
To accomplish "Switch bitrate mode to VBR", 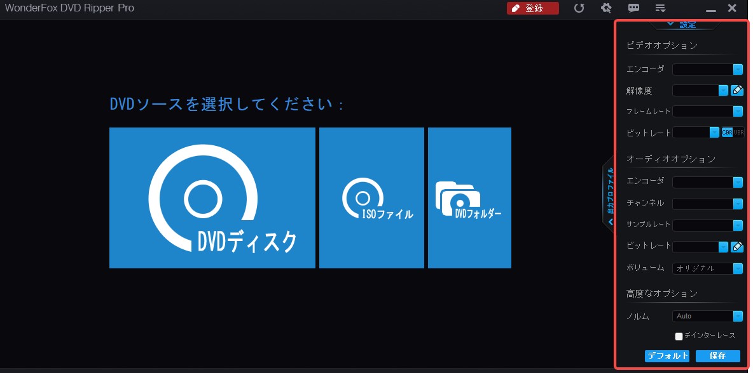I will tap(738, 133).
